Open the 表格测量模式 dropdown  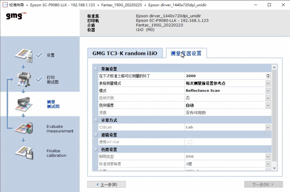tap(268, 83)
